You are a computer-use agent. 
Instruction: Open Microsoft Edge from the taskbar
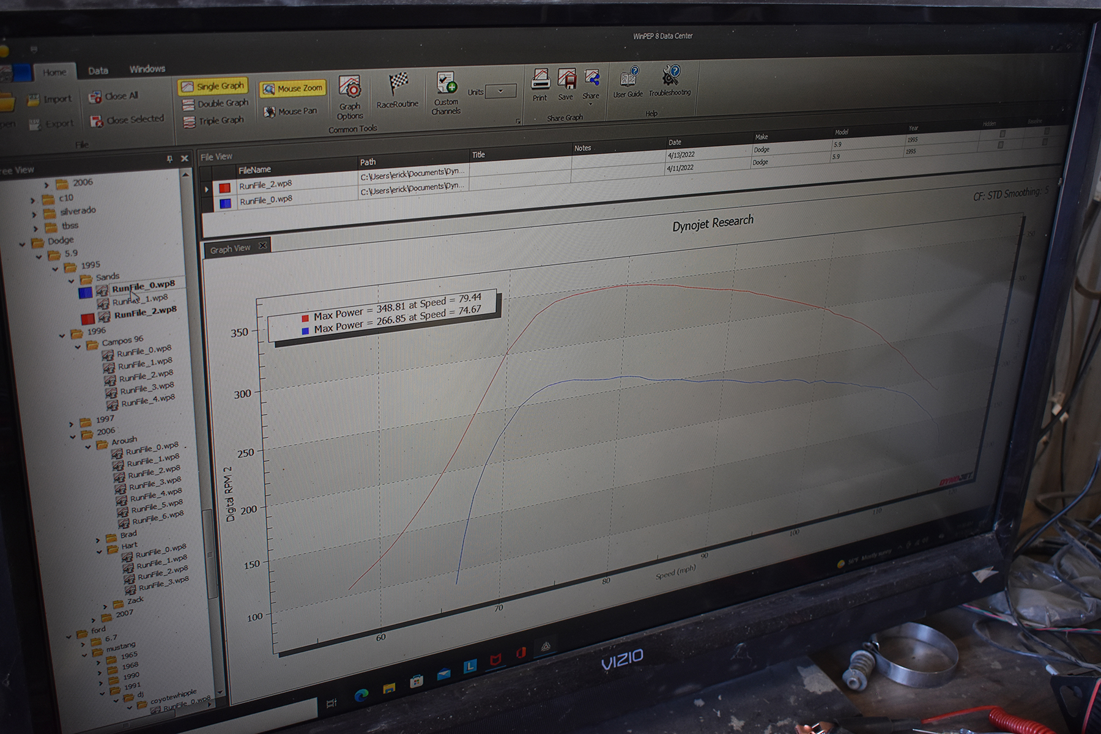pyautogui.click(x=361, y=695)
